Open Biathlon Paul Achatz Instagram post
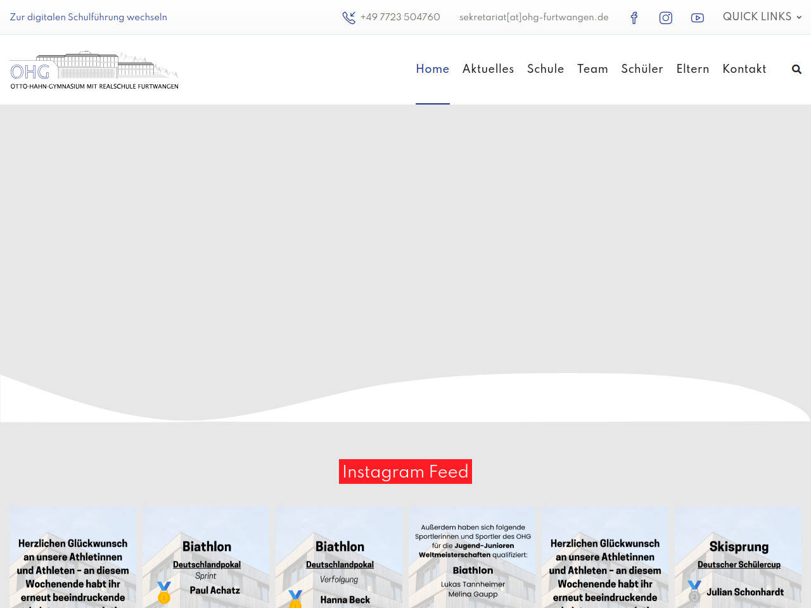This screenshot has width=811, height=608. 206,557
